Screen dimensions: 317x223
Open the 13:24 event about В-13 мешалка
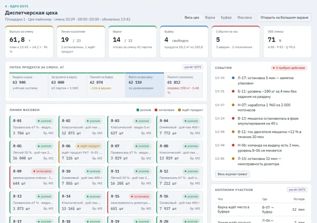(261, 121)
